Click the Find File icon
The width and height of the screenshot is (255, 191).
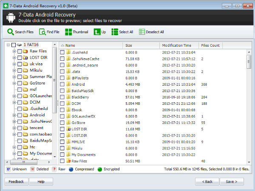(x=42, y=32)
